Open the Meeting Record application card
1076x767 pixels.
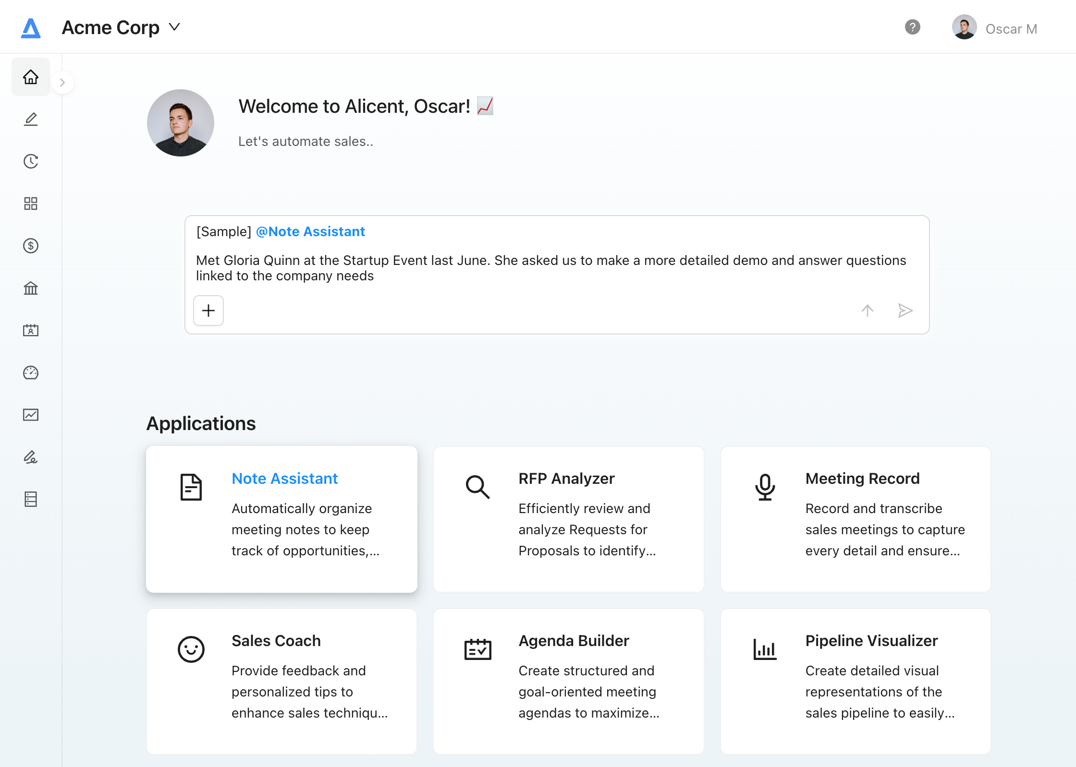coord(855,520)
